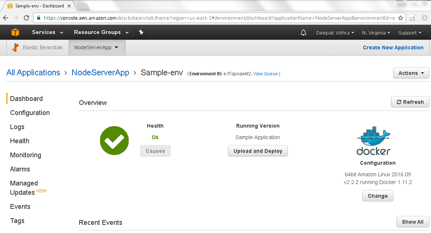The image size is (431, 233).
Task: Click the browser forward arrow
Action: coord(16,18)
